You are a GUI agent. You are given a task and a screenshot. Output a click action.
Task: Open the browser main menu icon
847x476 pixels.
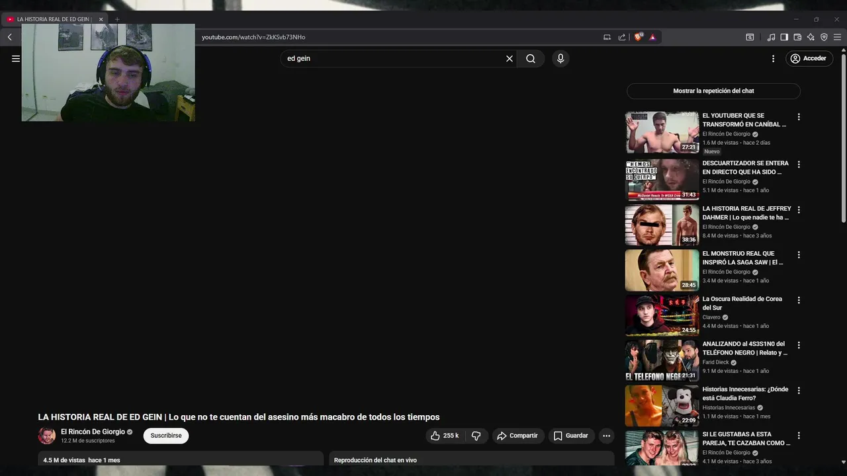837,37
